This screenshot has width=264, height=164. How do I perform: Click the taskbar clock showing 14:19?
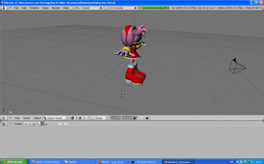pyautogui.click(x=259, y=162)
